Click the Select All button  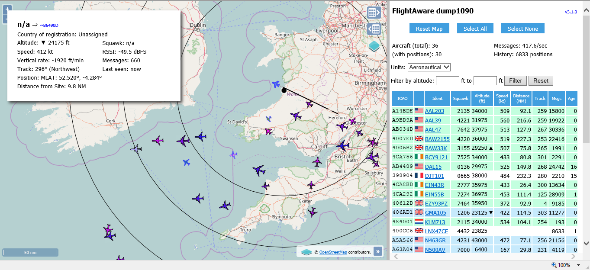click(x=475, y=29)
